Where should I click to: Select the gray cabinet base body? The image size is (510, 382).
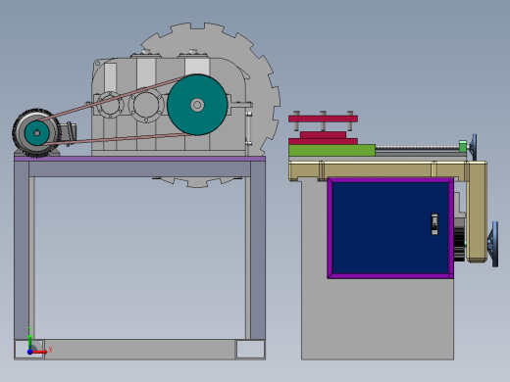(378, 318)
